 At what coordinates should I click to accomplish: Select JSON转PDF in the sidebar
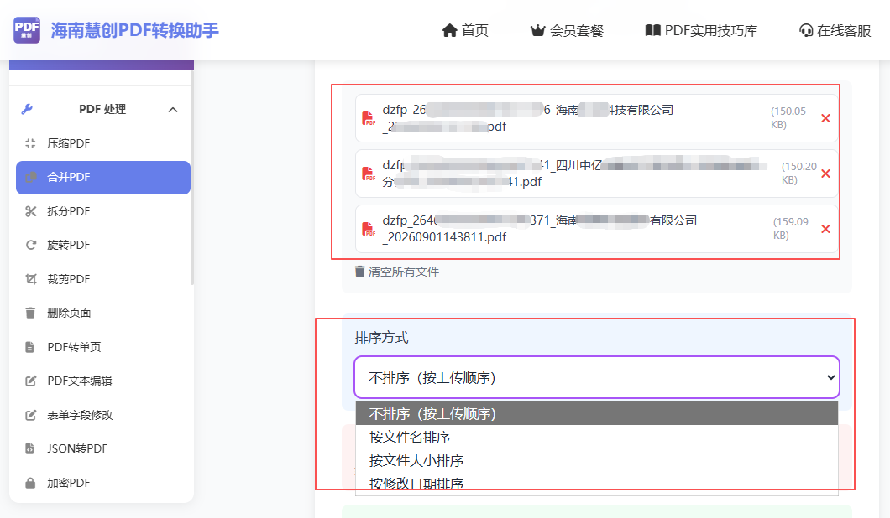[102, 449]
